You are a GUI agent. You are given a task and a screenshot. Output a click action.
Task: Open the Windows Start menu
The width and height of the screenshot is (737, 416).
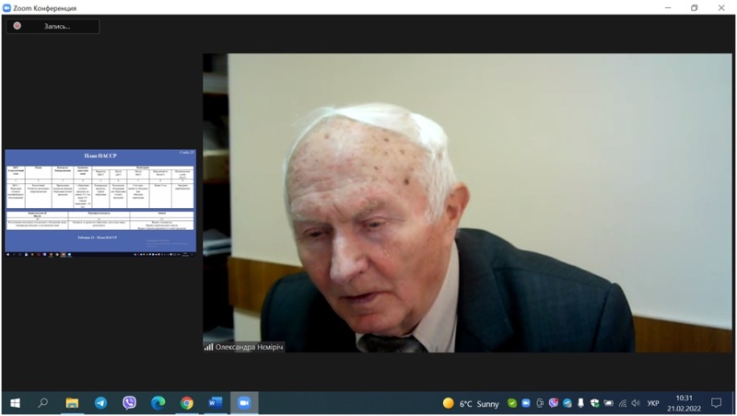(x=15, y=403)
